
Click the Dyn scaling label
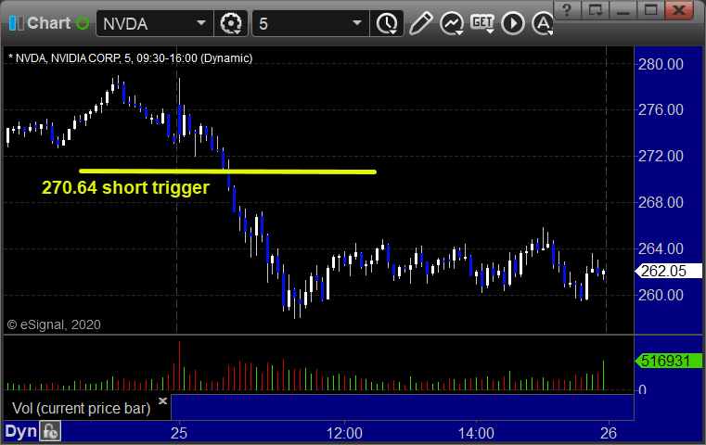click(20, 431)
